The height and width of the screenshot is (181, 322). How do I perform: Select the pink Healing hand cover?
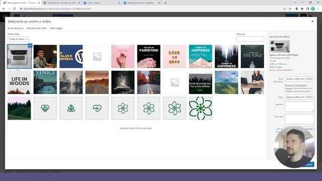click(123, 56)
